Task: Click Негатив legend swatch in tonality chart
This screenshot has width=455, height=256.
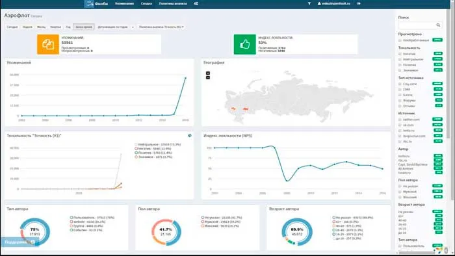Action: coord(136,148)
